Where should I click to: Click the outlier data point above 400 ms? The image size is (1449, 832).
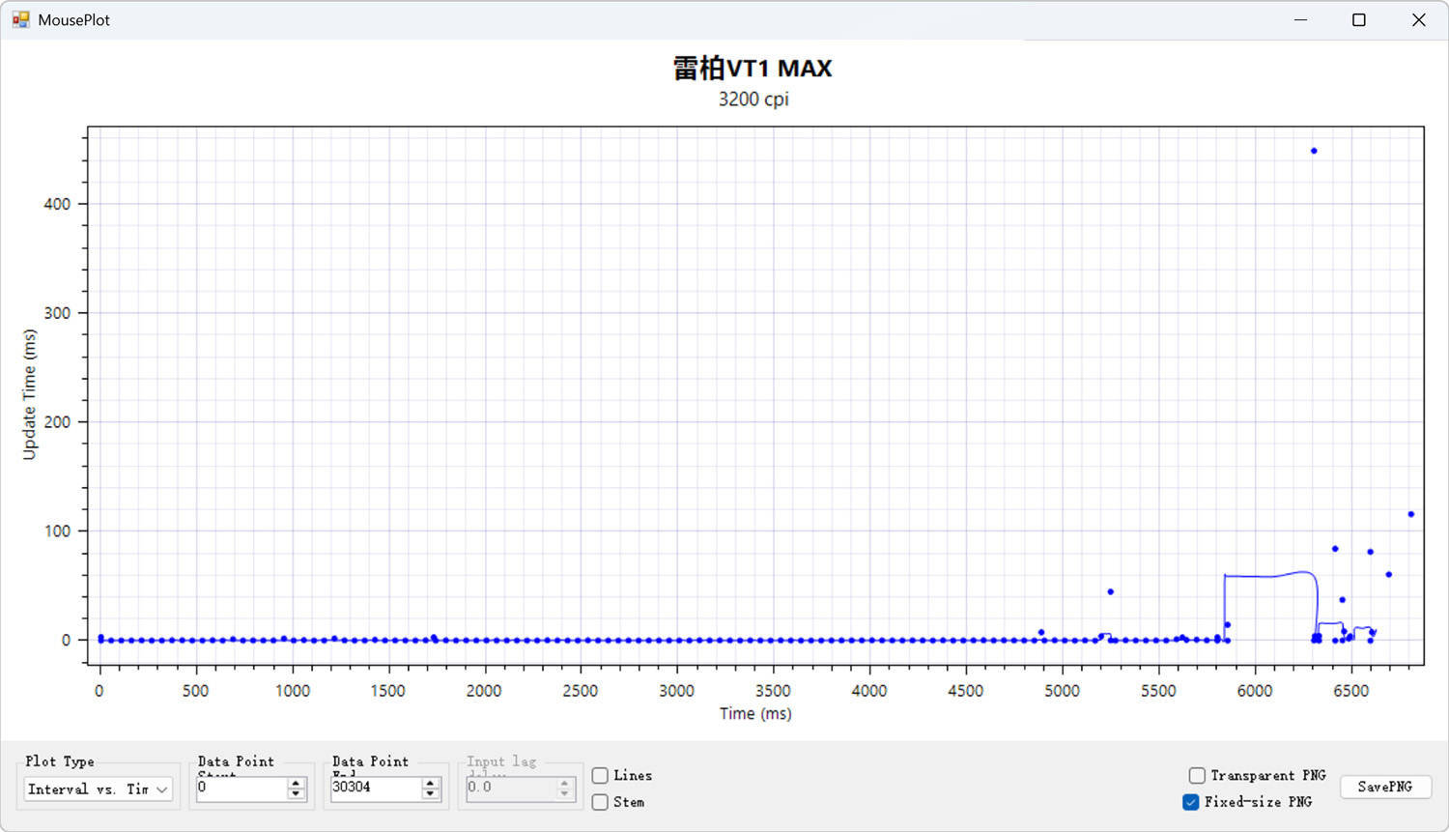click(x=1314, y=151)
